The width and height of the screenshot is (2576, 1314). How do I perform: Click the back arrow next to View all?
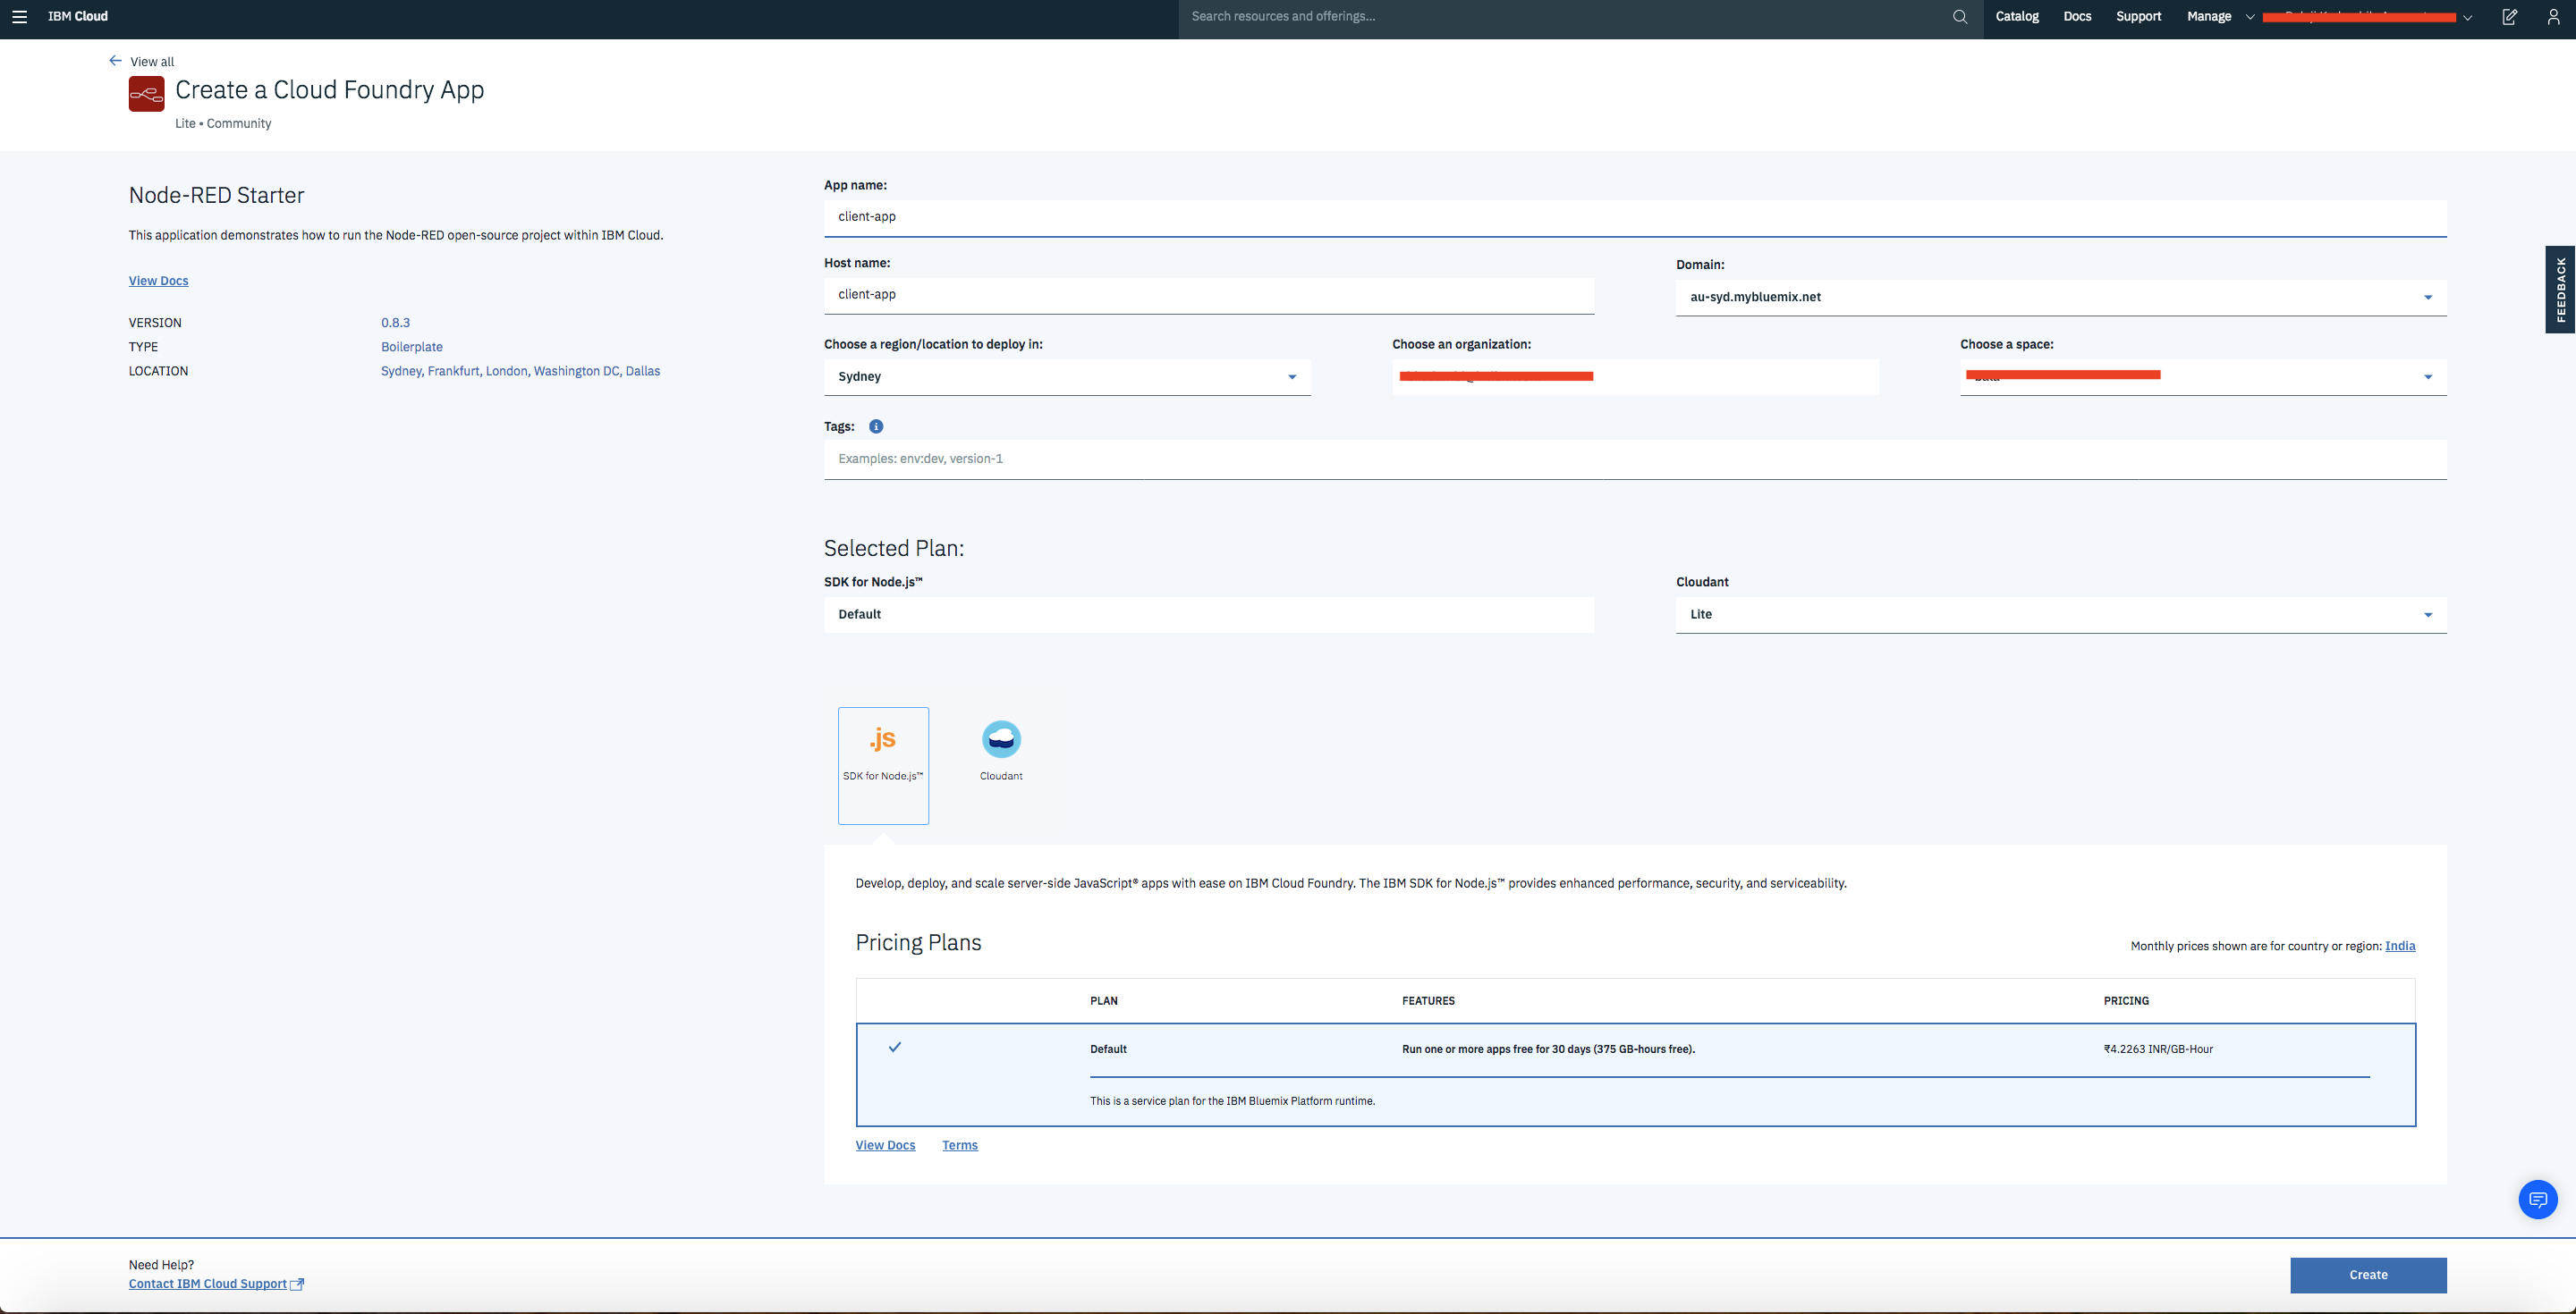[x=115, y=61]
